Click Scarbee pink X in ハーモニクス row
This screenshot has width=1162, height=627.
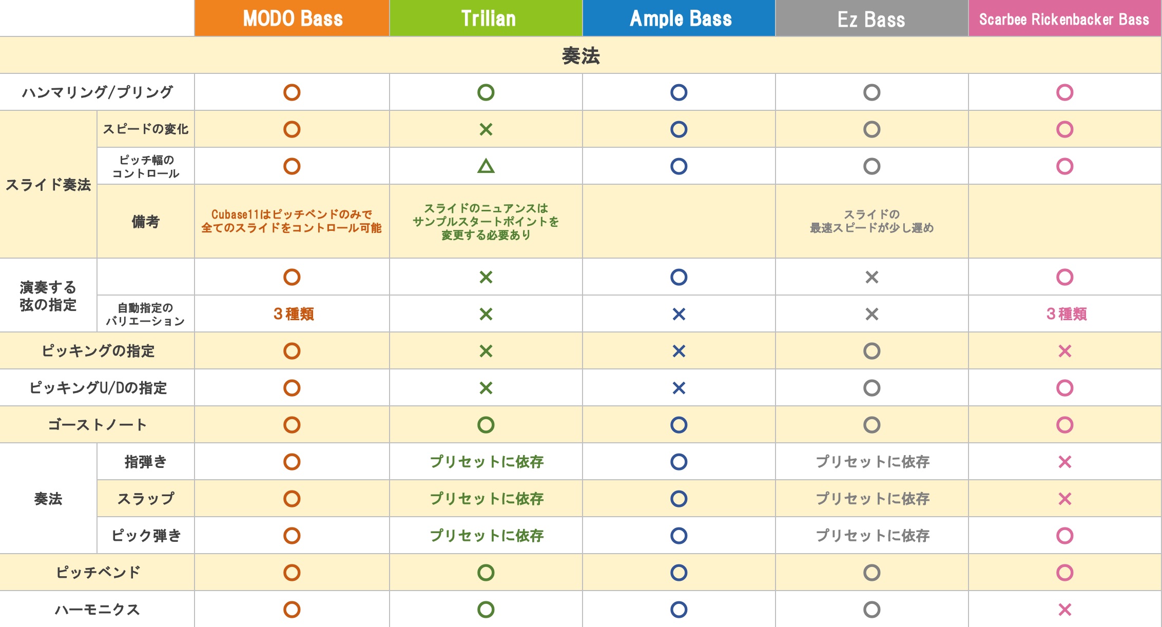[1065, 610]
